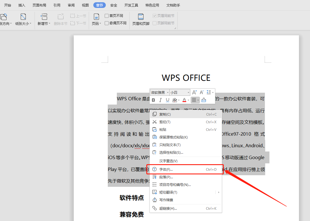Click 复制(C) in the context menu
Screen dimensions: 310x221
[165, 114]
